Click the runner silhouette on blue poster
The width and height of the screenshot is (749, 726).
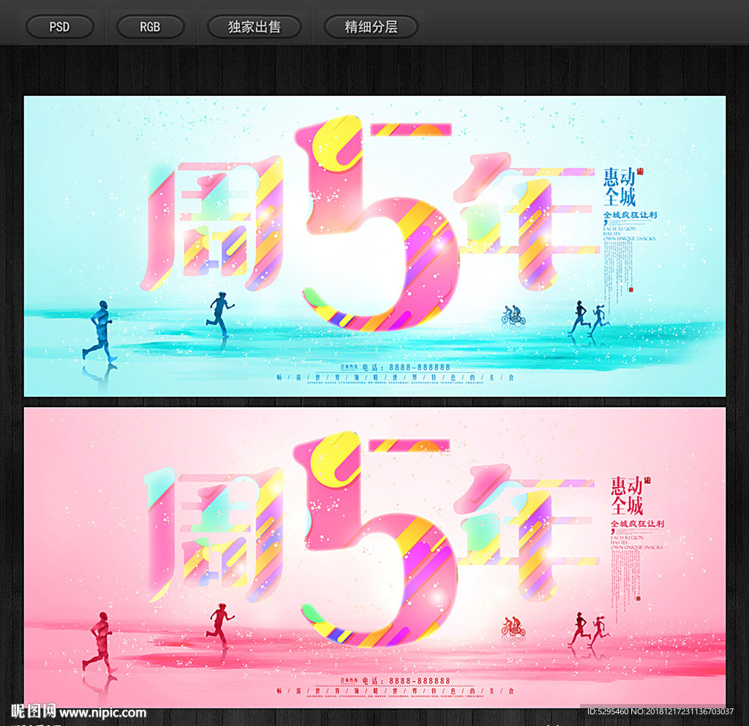point(99,325)
